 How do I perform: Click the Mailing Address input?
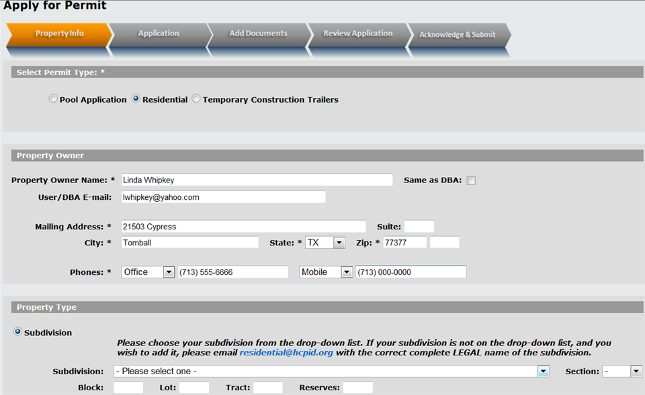(243, 227)
